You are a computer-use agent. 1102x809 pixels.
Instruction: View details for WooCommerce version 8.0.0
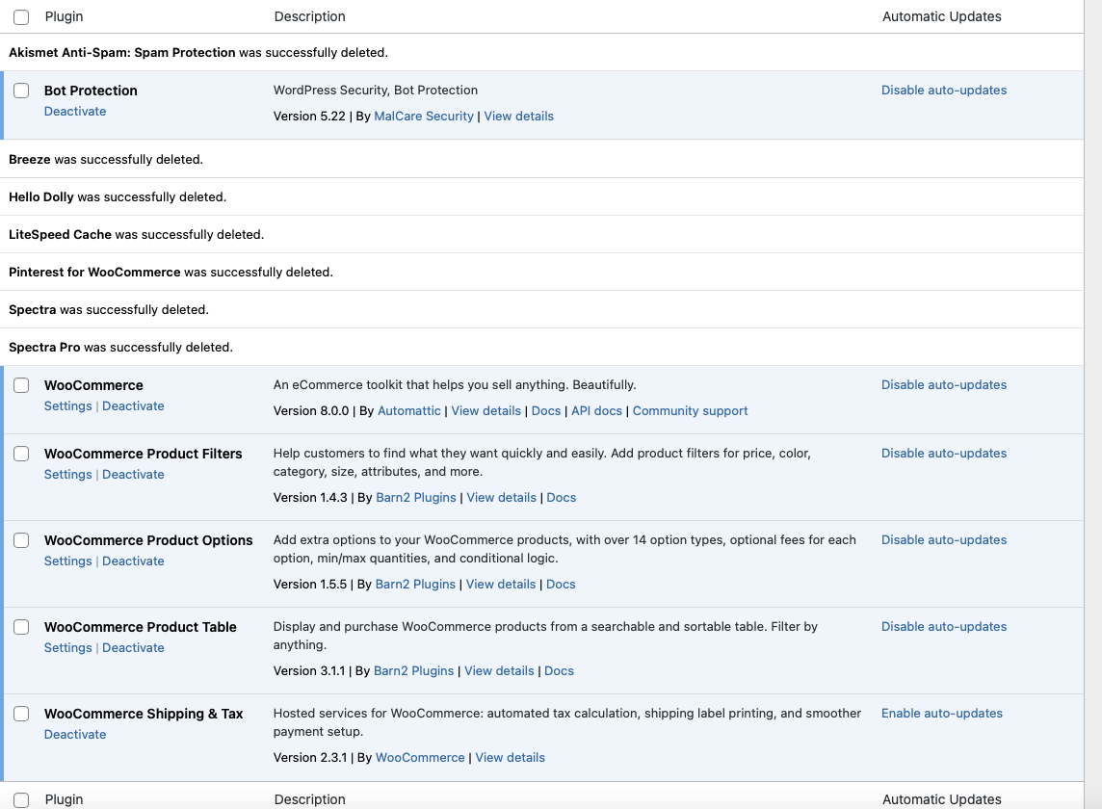click(x=486, y=410)
